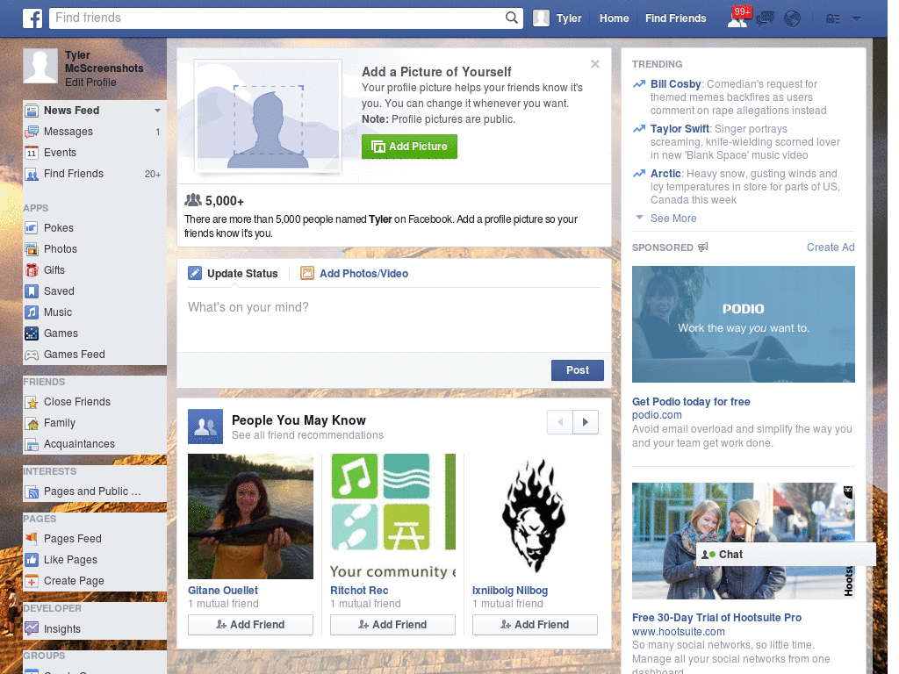Screen dimensions: 899x674
Task: Go to Home in top bar
Action: click(x=614, y=18)
